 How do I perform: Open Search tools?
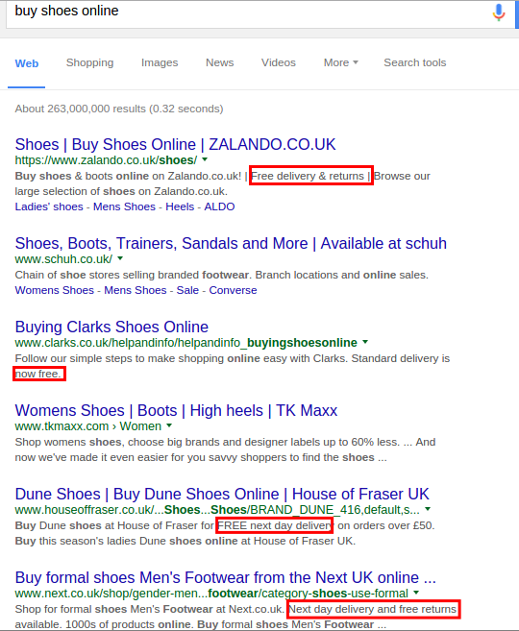pos(414,62)
